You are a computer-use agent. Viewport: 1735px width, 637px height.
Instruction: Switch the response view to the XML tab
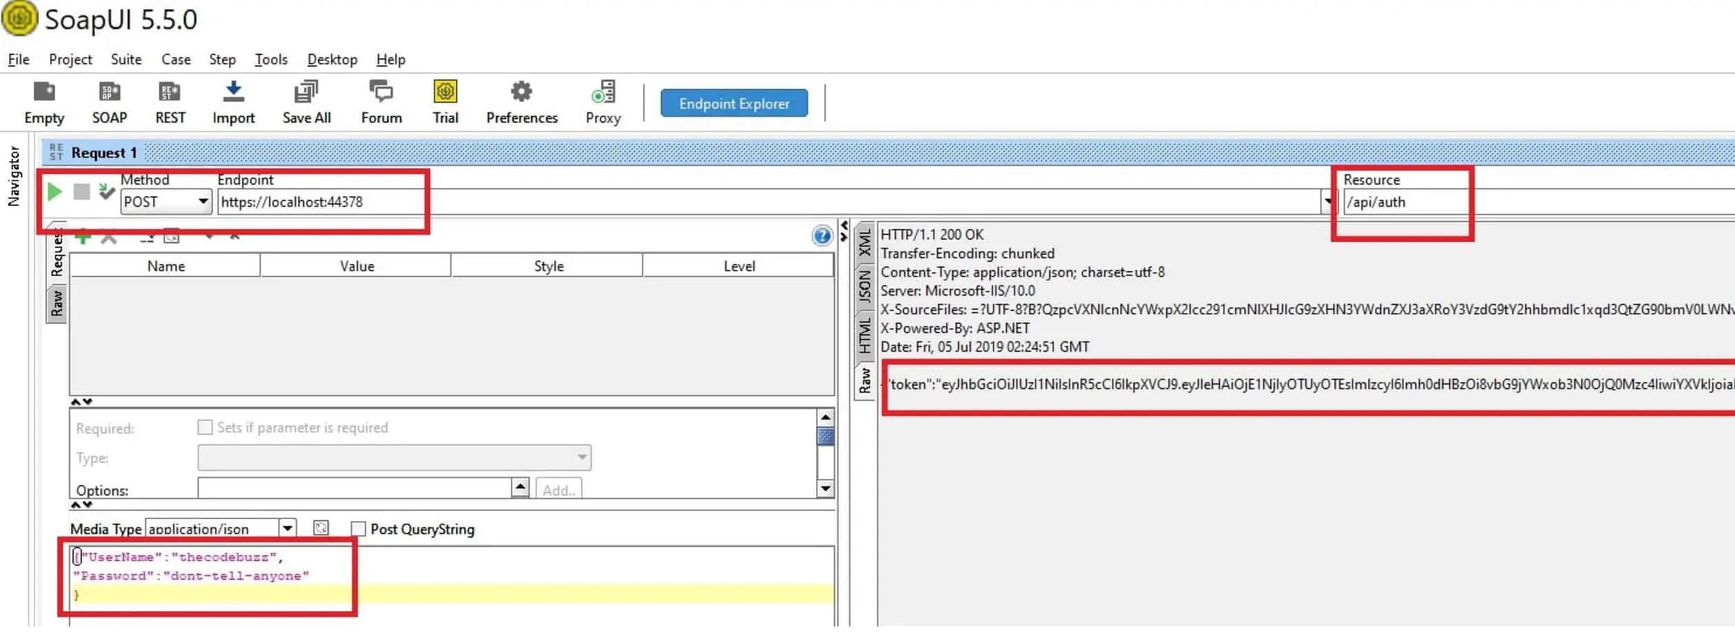[x=865, y=243]
